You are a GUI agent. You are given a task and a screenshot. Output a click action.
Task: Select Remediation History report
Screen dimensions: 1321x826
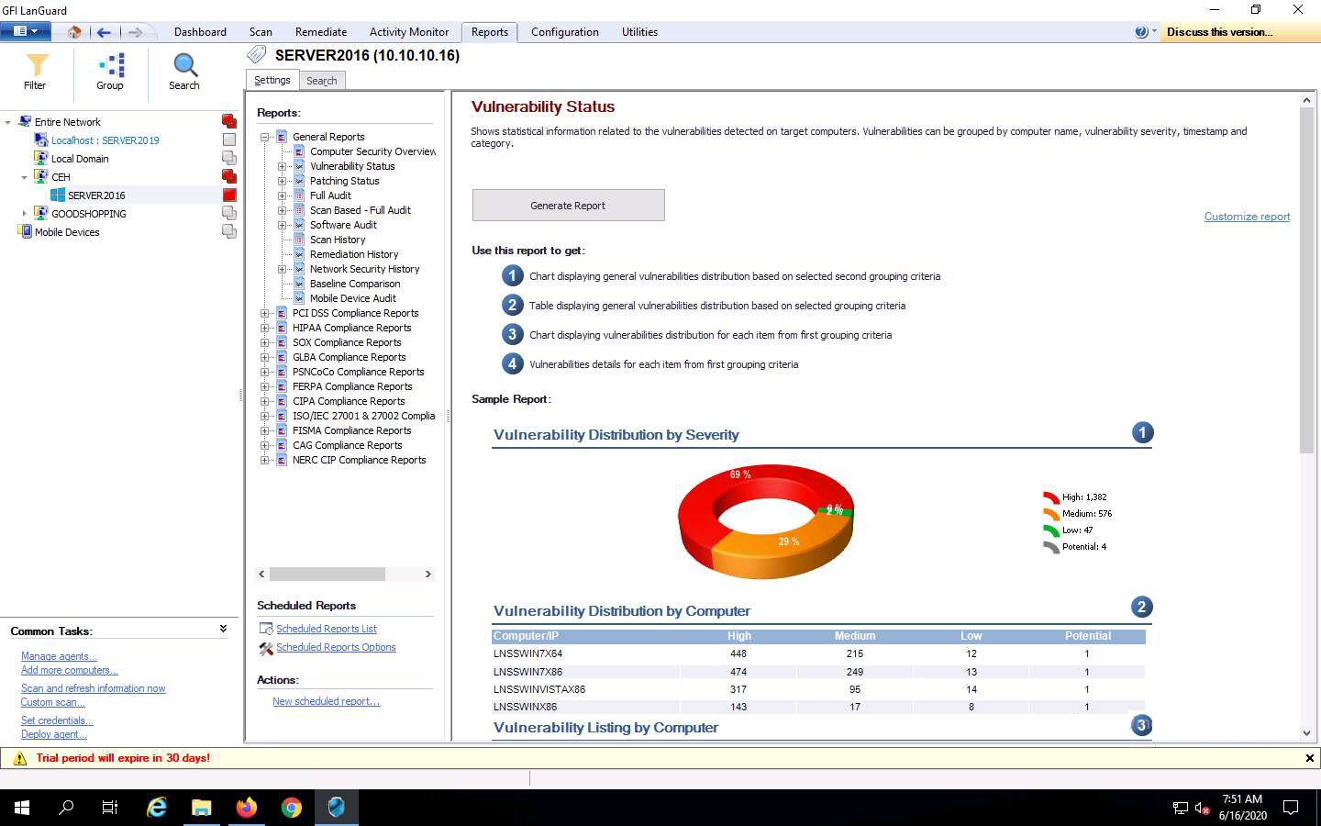point(354,254)
